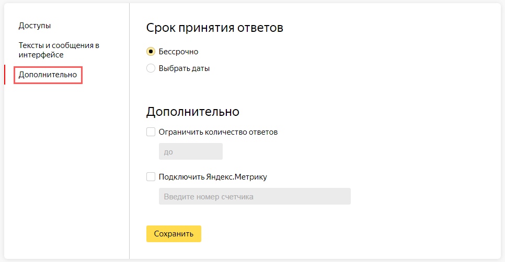505x262 pixels.
Task: Select the Бессрочно radio button circle
Action: click(x=151, y=52)
